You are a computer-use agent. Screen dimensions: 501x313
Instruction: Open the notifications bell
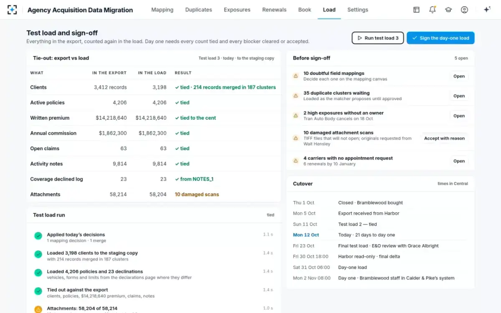click(433, 10)
